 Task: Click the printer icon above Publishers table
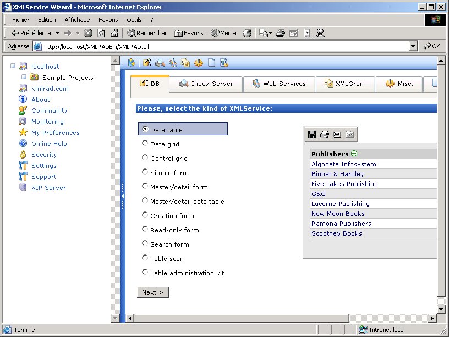click(x=325, y=134)
